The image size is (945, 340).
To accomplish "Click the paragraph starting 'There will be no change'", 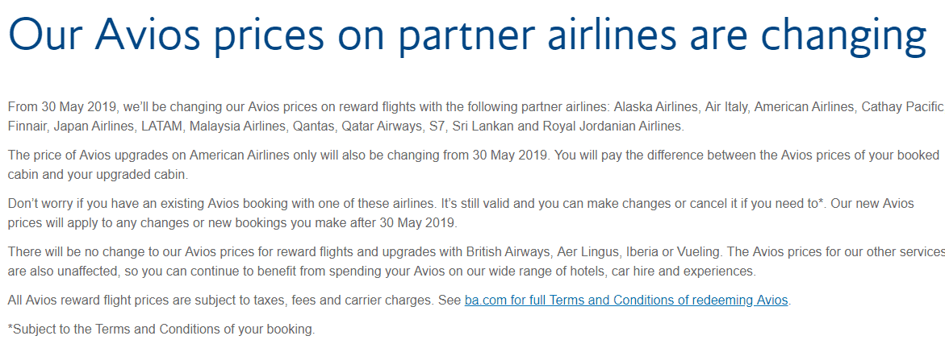I will click(323, 252).
